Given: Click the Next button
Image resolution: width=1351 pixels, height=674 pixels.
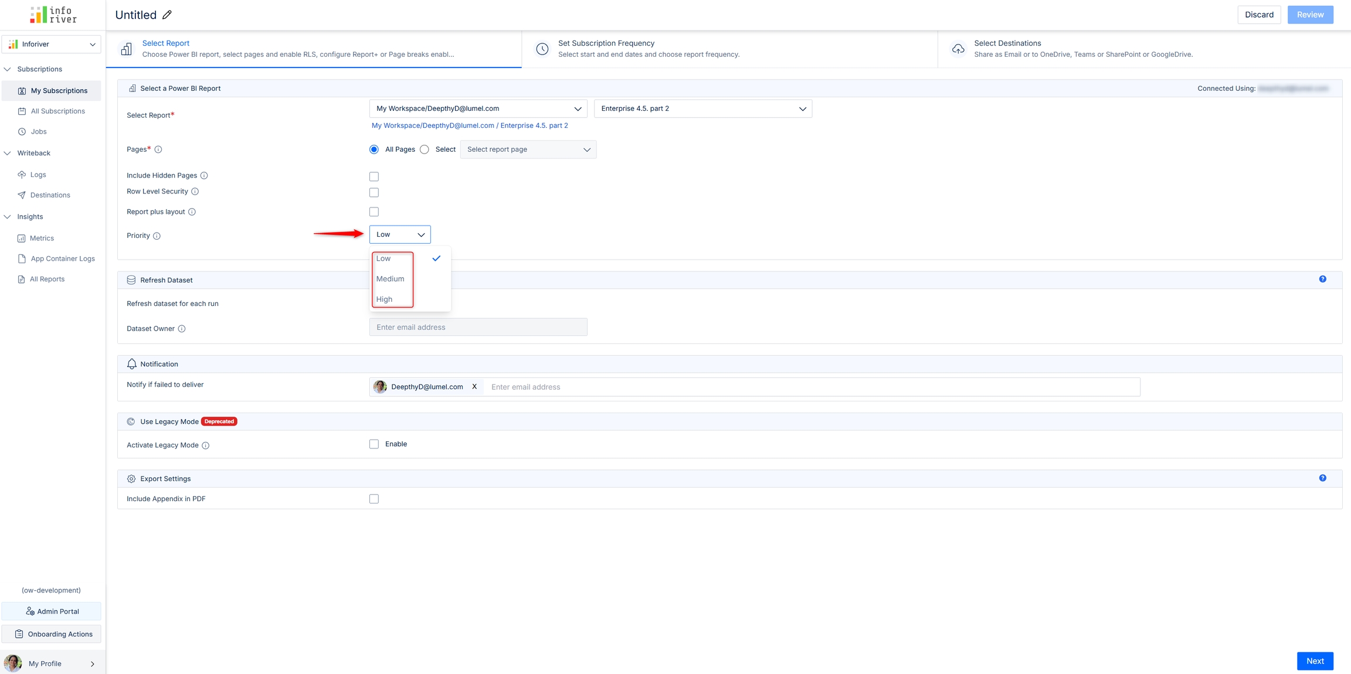Looking at the screenshot, I should [1315, 661].
